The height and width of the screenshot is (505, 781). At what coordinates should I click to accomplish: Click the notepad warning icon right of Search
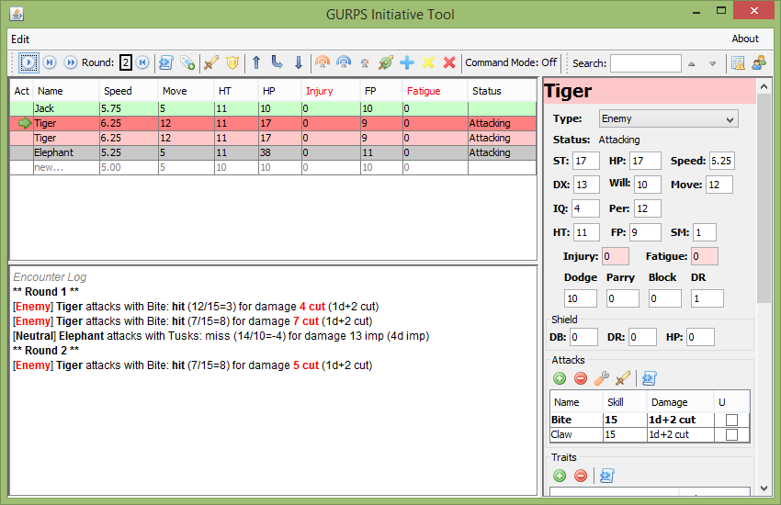(x=738, y=63)
